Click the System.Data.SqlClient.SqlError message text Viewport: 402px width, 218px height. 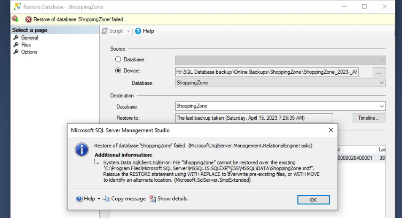tap(211, 171)
